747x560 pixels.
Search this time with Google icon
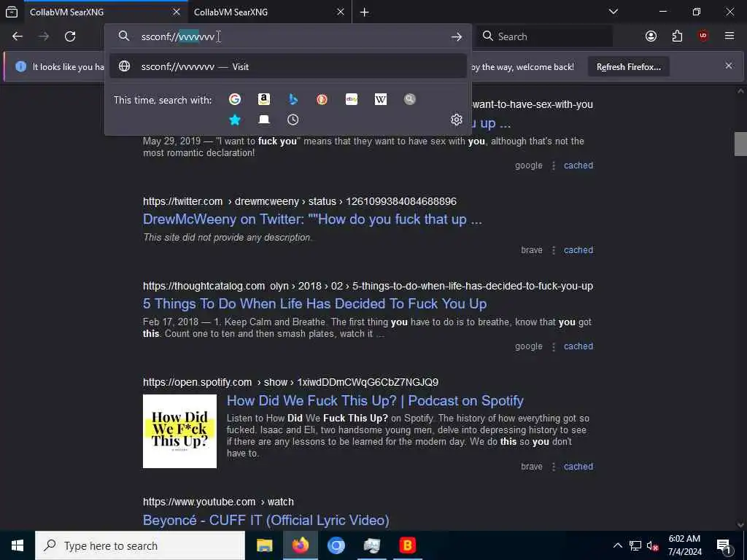click(235, 99)
